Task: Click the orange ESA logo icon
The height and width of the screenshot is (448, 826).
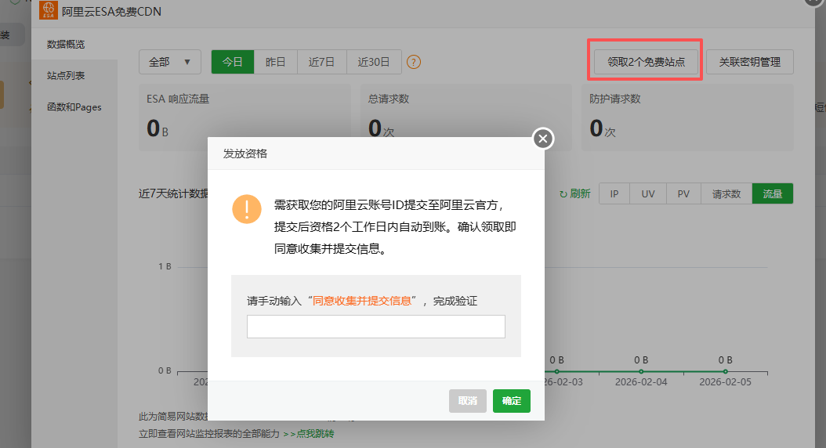Action: (x=48, y=11)
